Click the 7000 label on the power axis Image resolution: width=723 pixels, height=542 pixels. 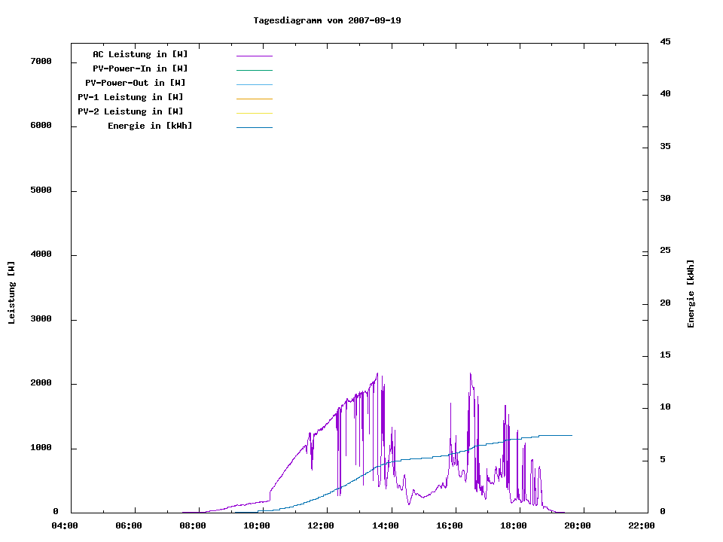40,61
